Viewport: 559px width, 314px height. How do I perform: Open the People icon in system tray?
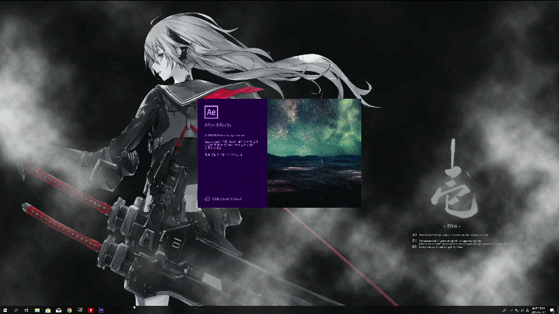click(x=504, y=311)
